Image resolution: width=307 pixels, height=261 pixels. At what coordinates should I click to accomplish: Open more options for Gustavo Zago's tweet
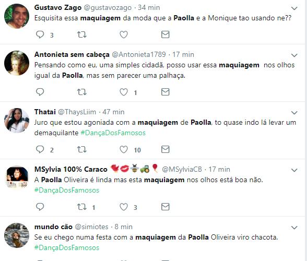294,8
